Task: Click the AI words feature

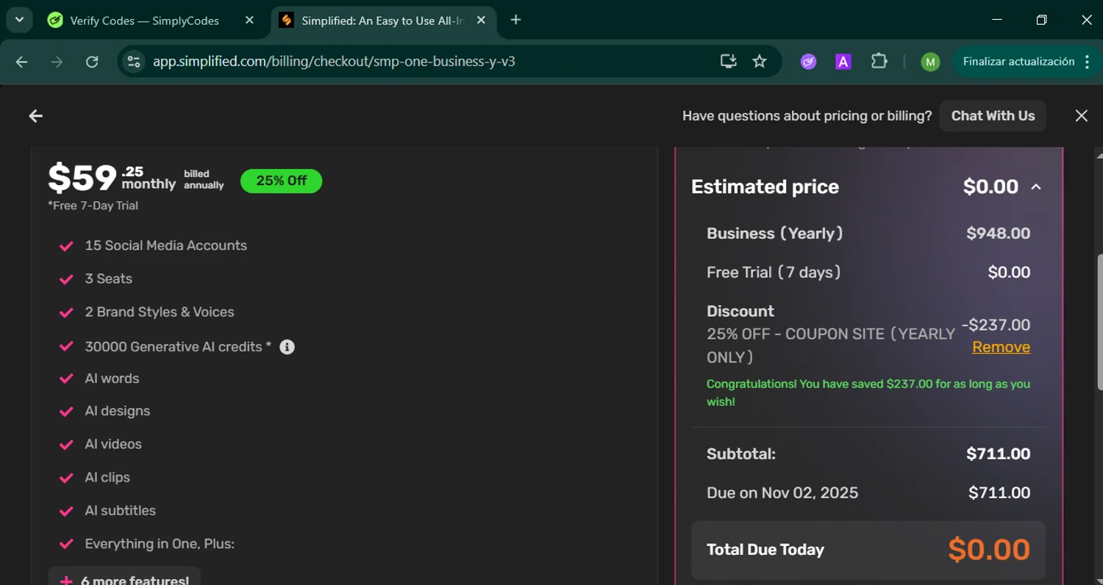Action: coord(112,378)
